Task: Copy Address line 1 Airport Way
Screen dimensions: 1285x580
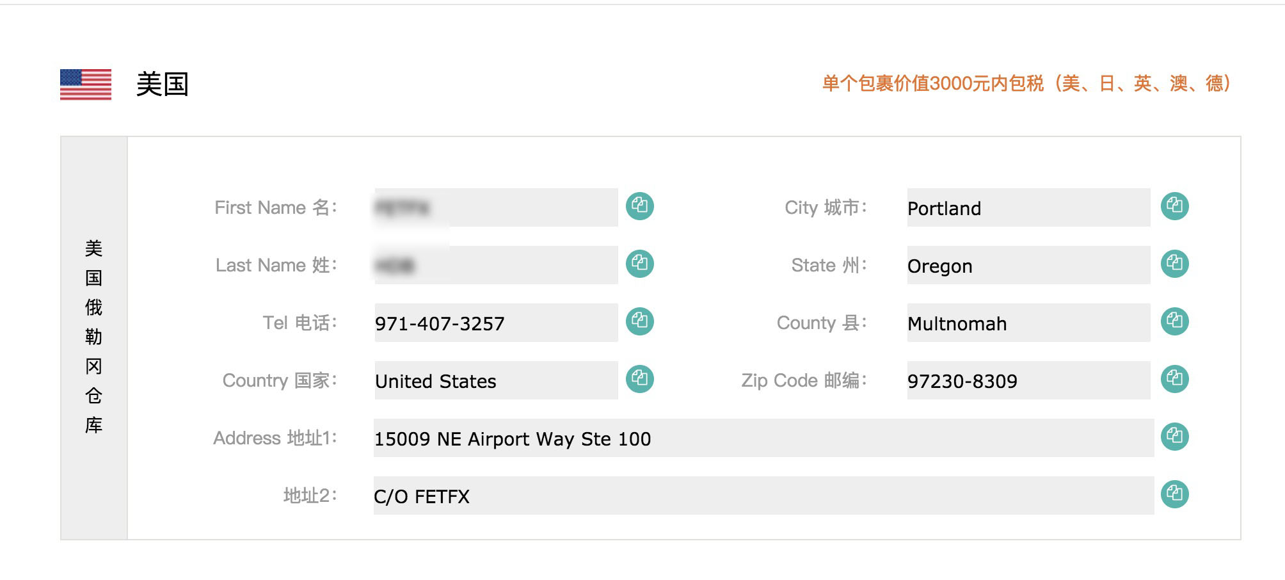Action: coord(1174,437)
